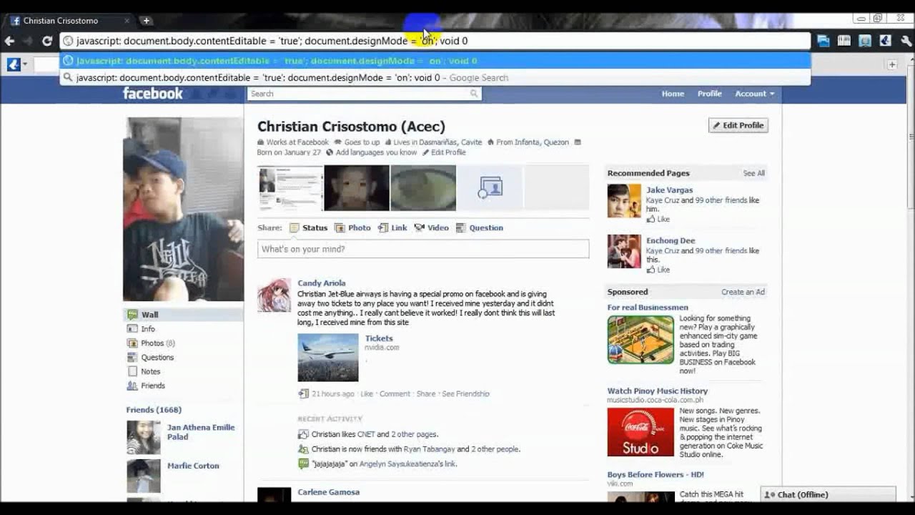Click the browser address bar
Image resolution: width=915 pixels, height=515 pixels.
(435, 41)
